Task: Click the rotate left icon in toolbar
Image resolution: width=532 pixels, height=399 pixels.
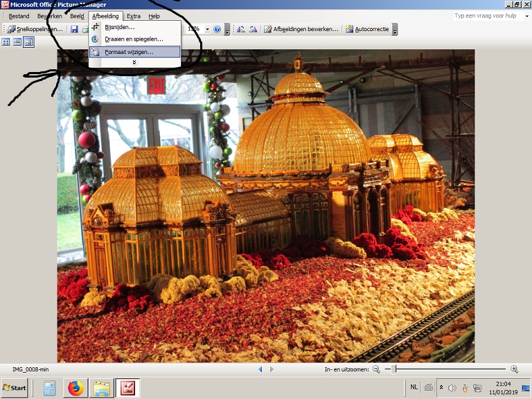Action: 240,29
